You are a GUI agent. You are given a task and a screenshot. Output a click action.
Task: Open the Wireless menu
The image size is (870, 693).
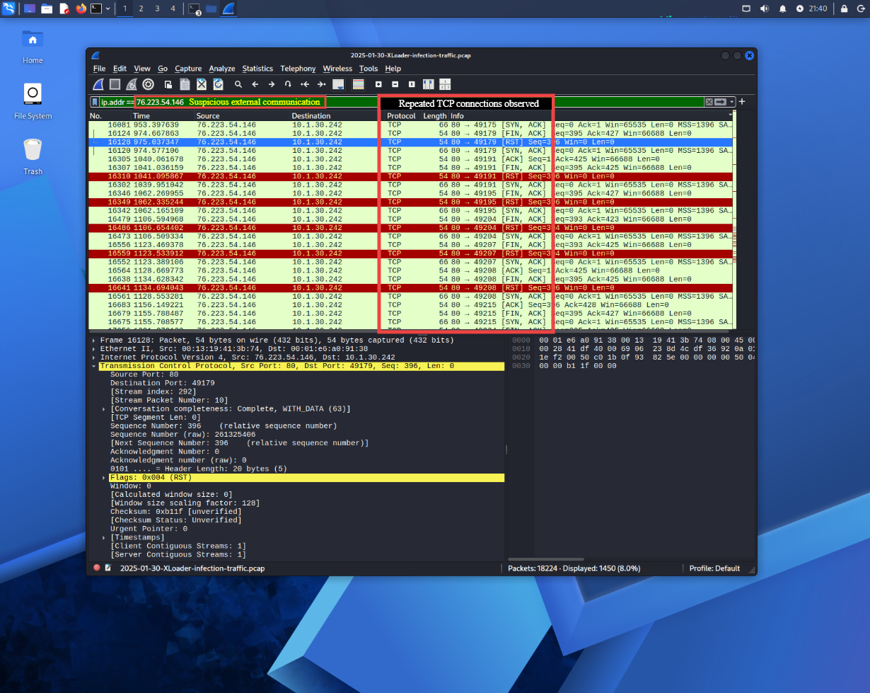337,69
